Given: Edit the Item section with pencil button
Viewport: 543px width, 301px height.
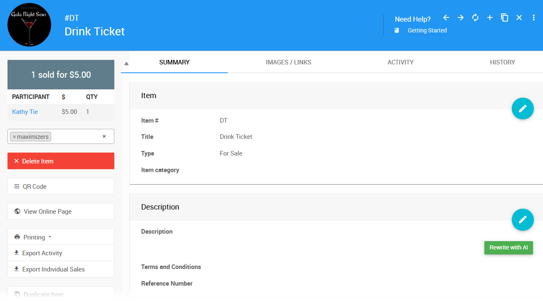Looking at the screenshot, I should point(523,109).
